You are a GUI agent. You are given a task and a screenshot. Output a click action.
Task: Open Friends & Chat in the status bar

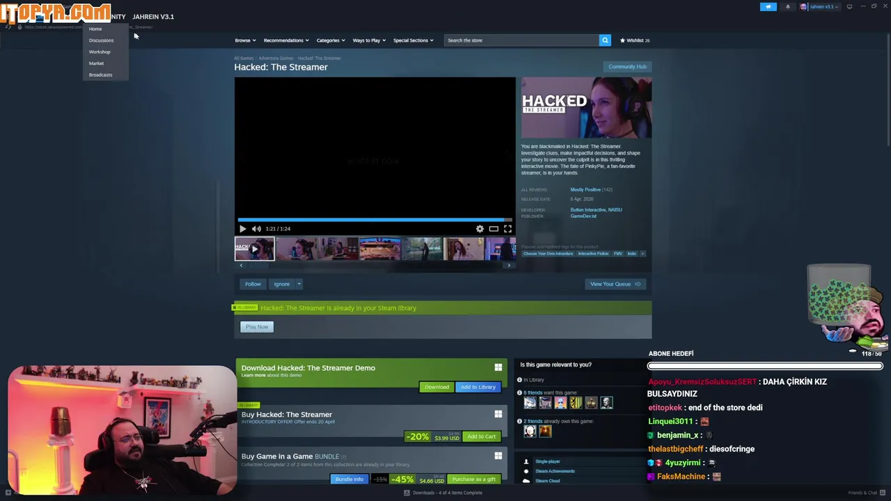click(866, 493)
